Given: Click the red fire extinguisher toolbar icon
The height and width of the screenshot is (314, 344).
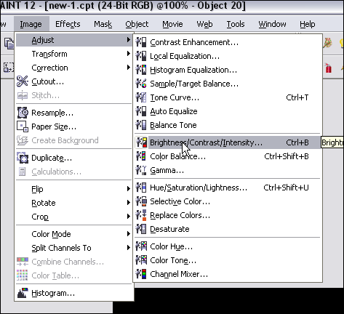Looking at the screenshot, I should tap(329, 68).
